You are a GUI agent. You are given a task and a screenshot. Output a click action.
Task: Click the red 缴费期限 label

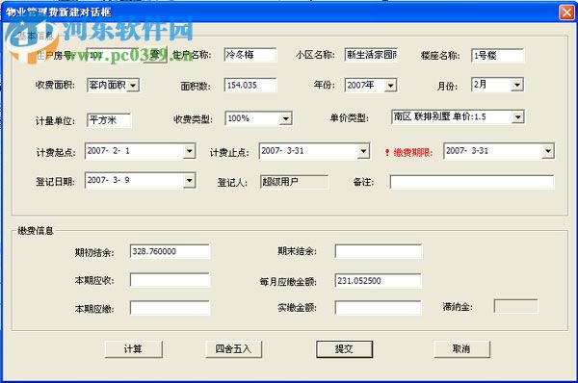tap(413, 152)
